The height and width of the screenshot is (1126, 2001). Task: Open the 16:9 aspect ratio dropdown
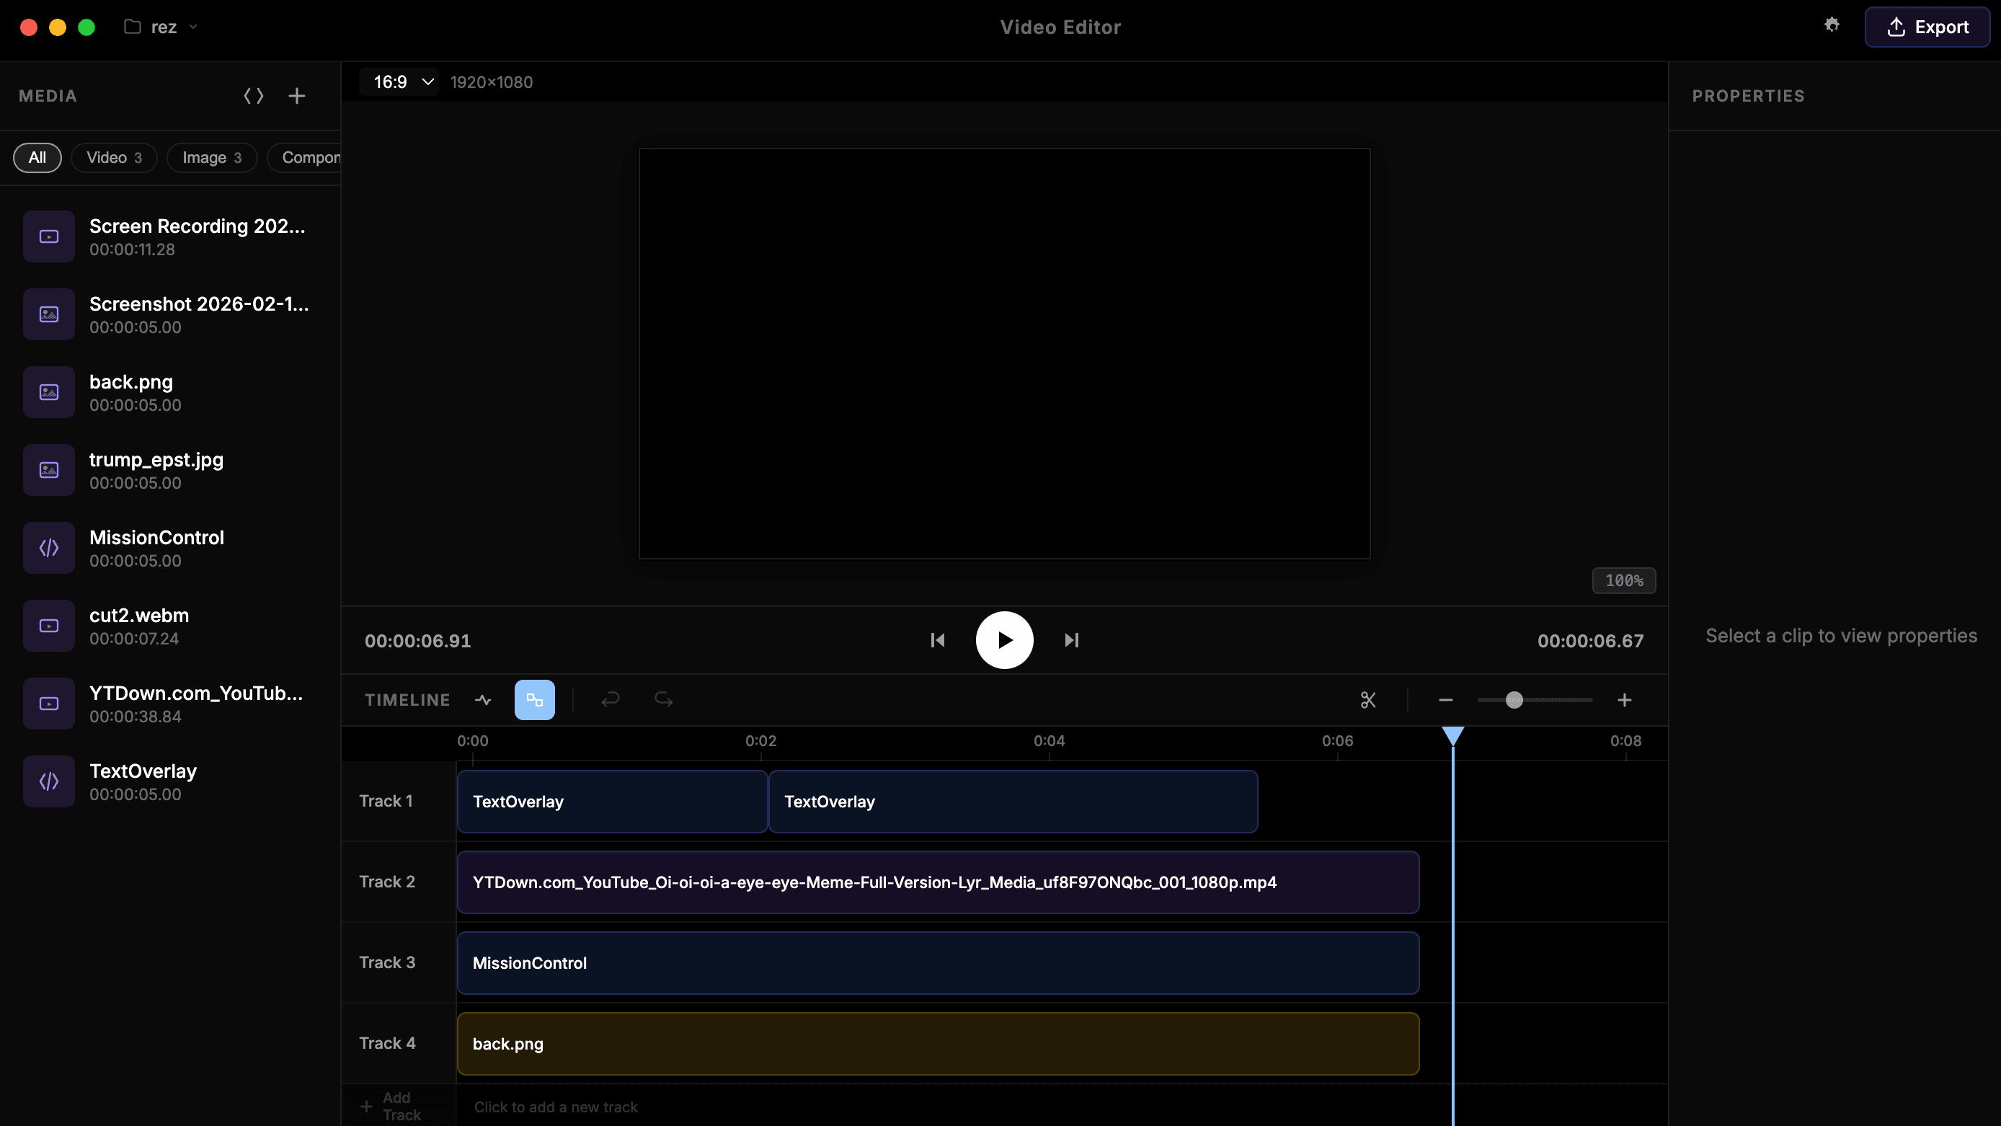pyautogui.click(x=399, y=81)
